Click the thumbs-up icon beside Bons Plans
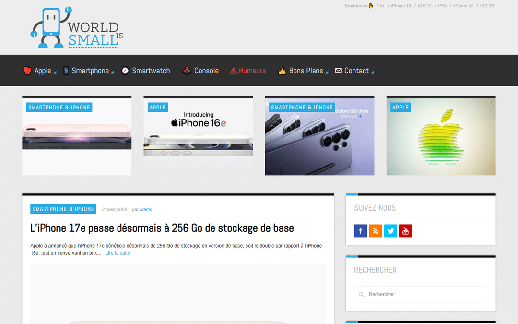Viewport: 518px width, 324px height. [x=282, y=71]
